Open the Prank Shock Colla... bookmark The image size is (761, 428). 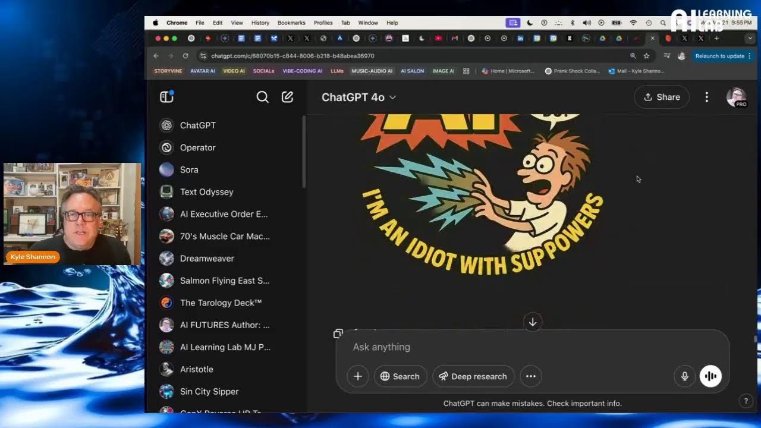point(572,71)
